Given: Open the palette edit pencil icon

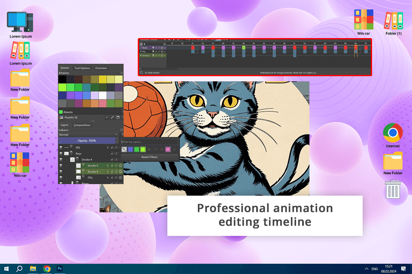Looking at the screenshot, I should (x=112, y=117).
